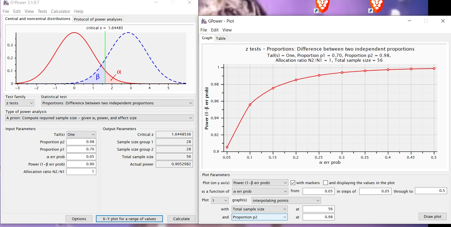Click the GPower Plot window title icon
The image size is (451, 227).
point(204,21)
